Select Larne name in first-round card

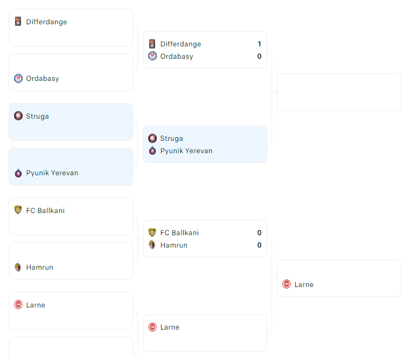pyautogui.click(x=36, y=305)
